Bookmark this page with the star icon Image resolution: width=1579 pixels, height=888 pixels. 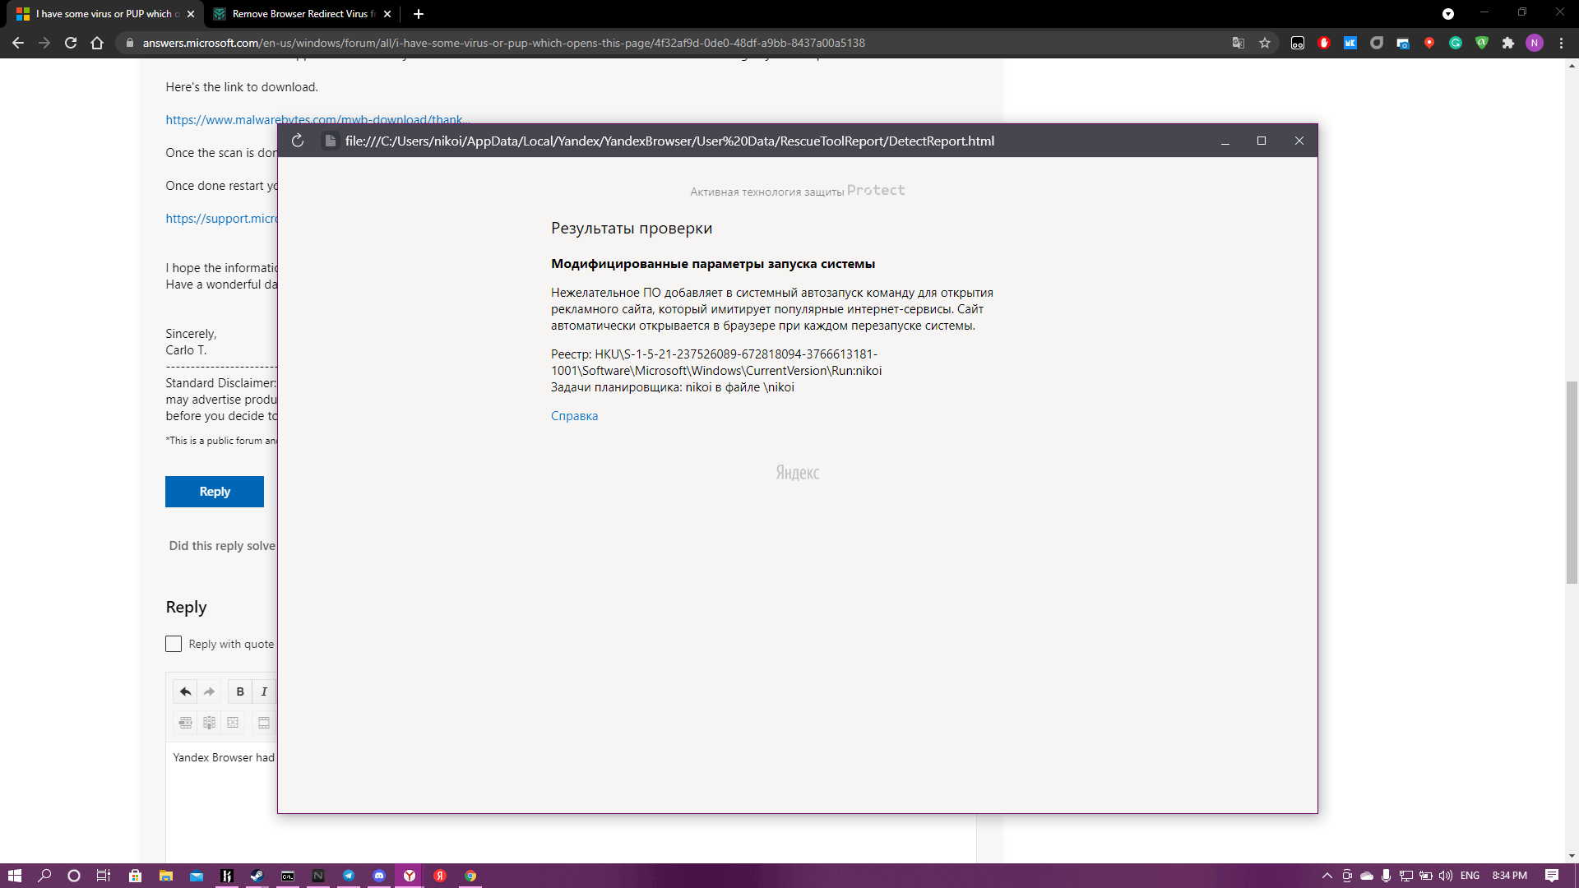1264,43
